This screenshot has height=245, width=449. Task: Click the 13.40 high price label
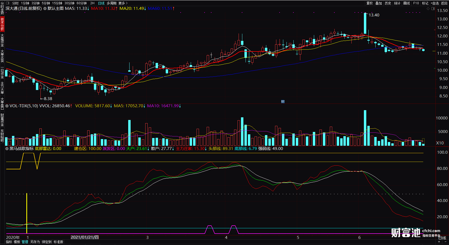[374, 15]
